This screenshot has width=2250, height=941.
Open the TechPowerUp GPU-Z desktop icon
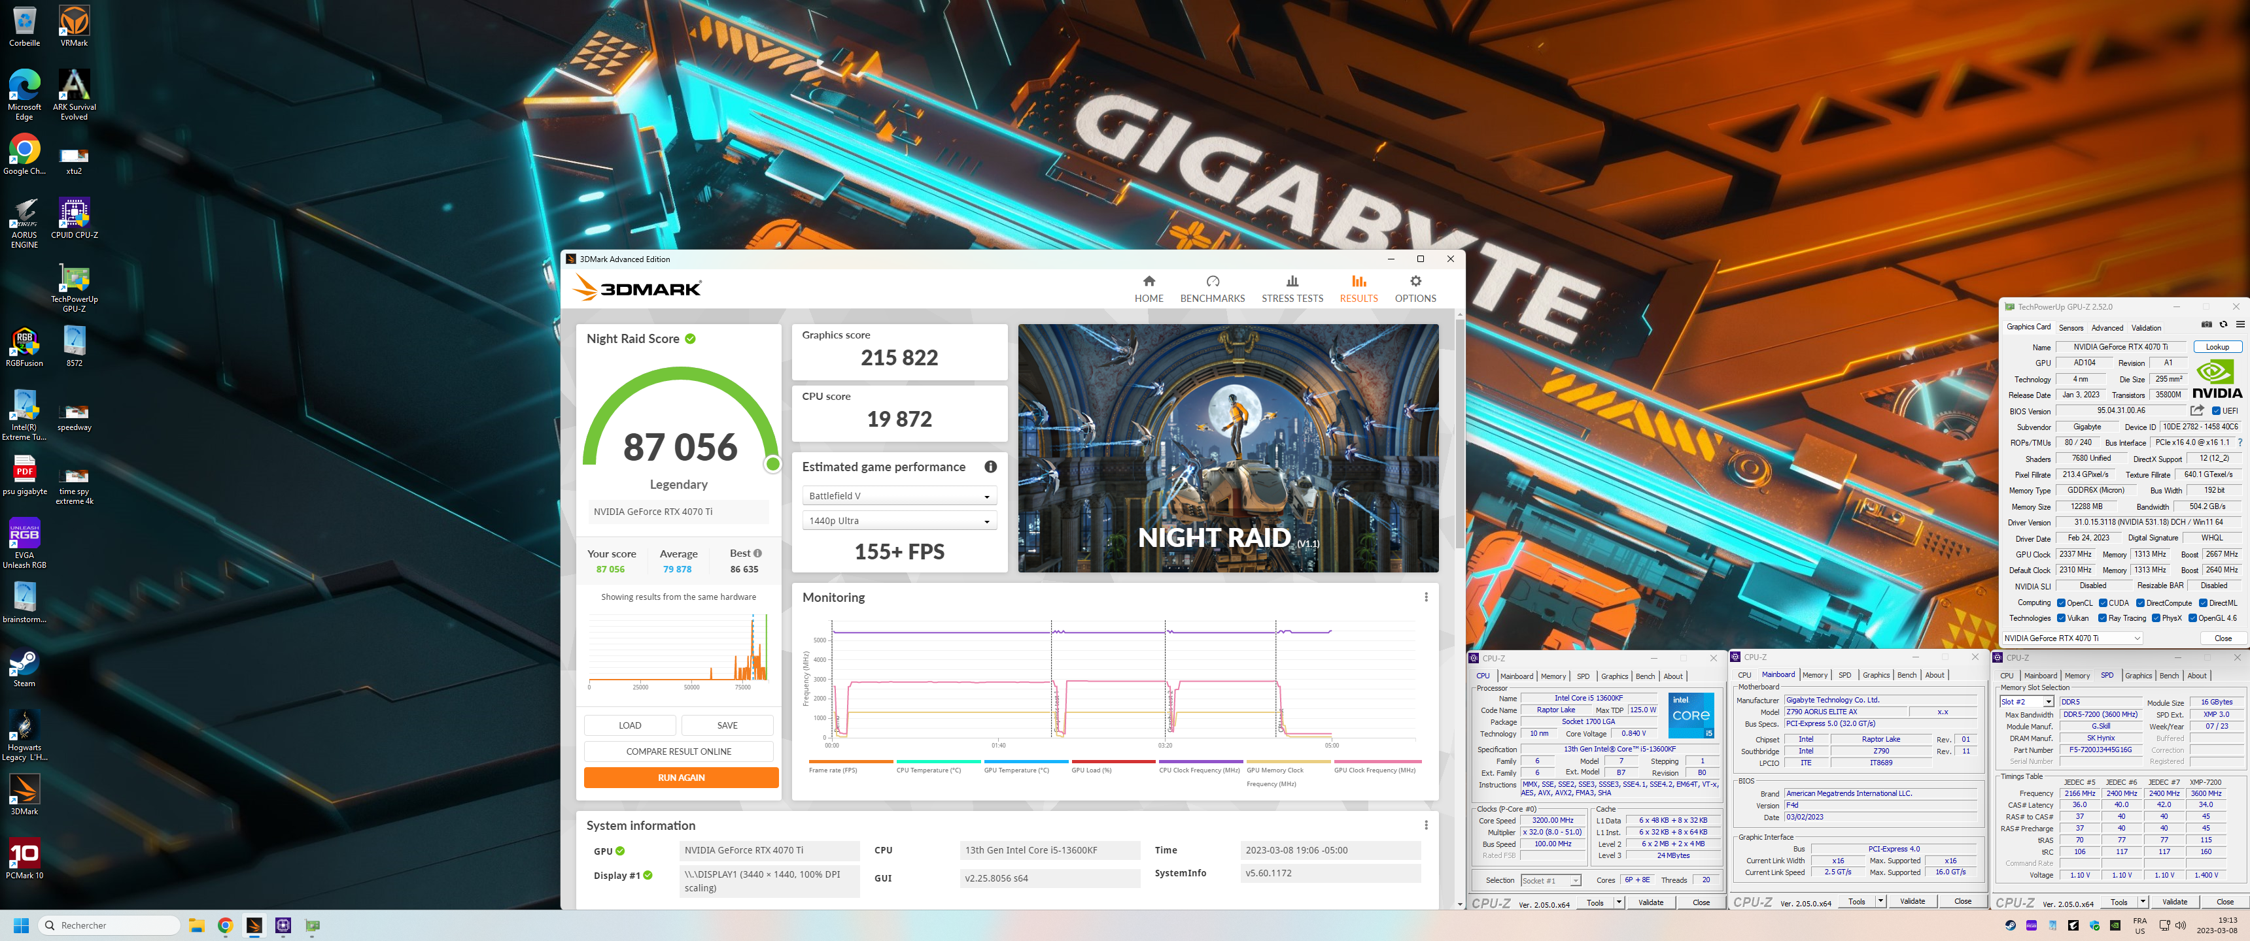coord(75,287)
